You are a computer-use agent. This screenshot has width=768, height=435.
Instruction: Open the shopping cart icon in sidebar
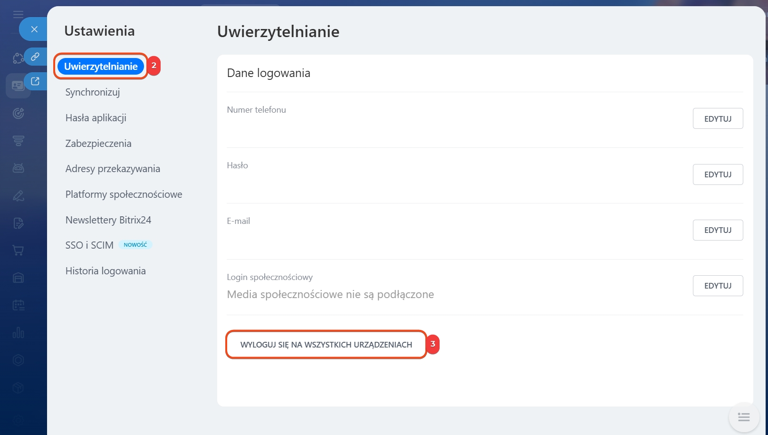[x=18, y=251]
